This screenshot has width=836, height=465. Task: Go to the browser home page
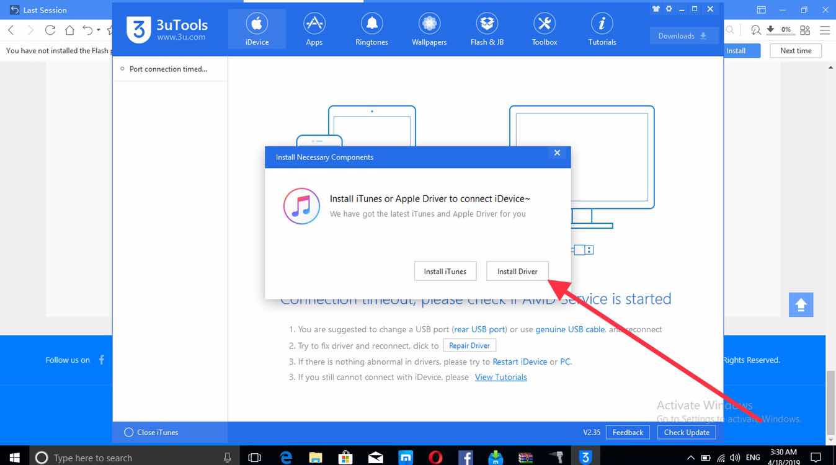(69, 30)
